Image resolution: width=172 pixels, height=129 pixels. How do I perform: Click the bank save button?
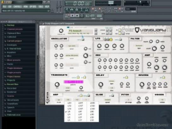111,33
